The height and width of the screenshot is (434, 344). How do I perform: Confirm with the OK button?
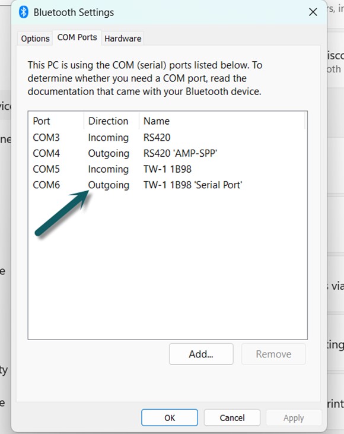pyautogui.click(x=170, y=417)
